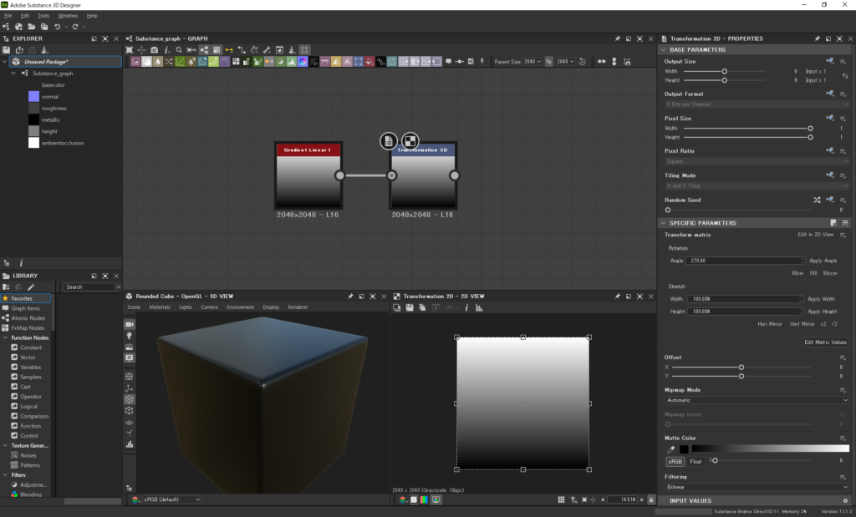Pin the Properties panel

[x=818, y=38]
